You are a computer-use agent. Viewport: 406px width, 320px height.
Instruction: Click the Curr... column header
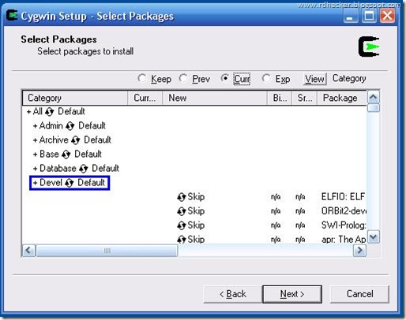[x=145, y=98]
